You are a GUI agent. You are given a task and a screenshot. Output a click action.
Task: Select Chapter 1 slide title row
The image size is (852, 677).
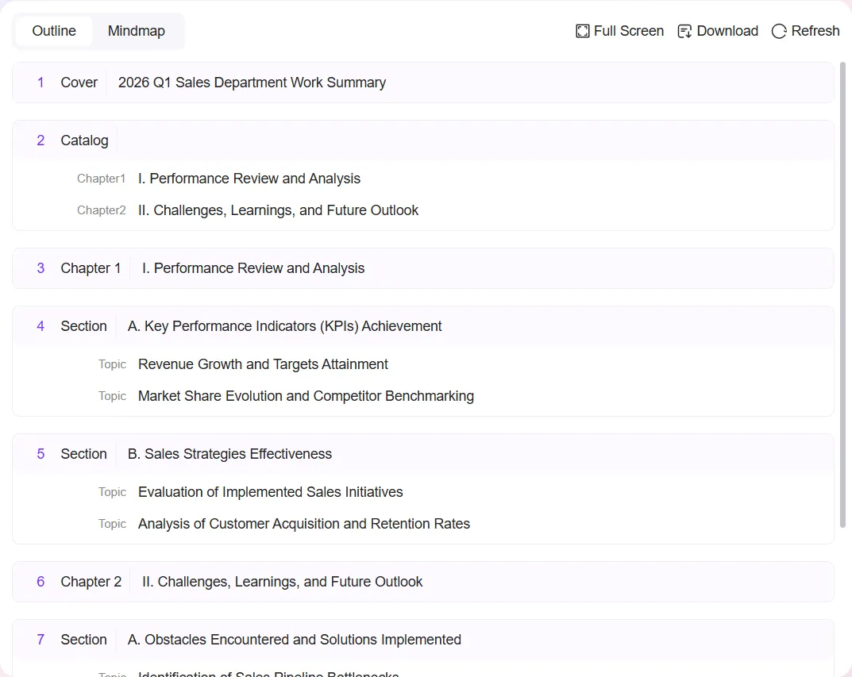(253, 268)
